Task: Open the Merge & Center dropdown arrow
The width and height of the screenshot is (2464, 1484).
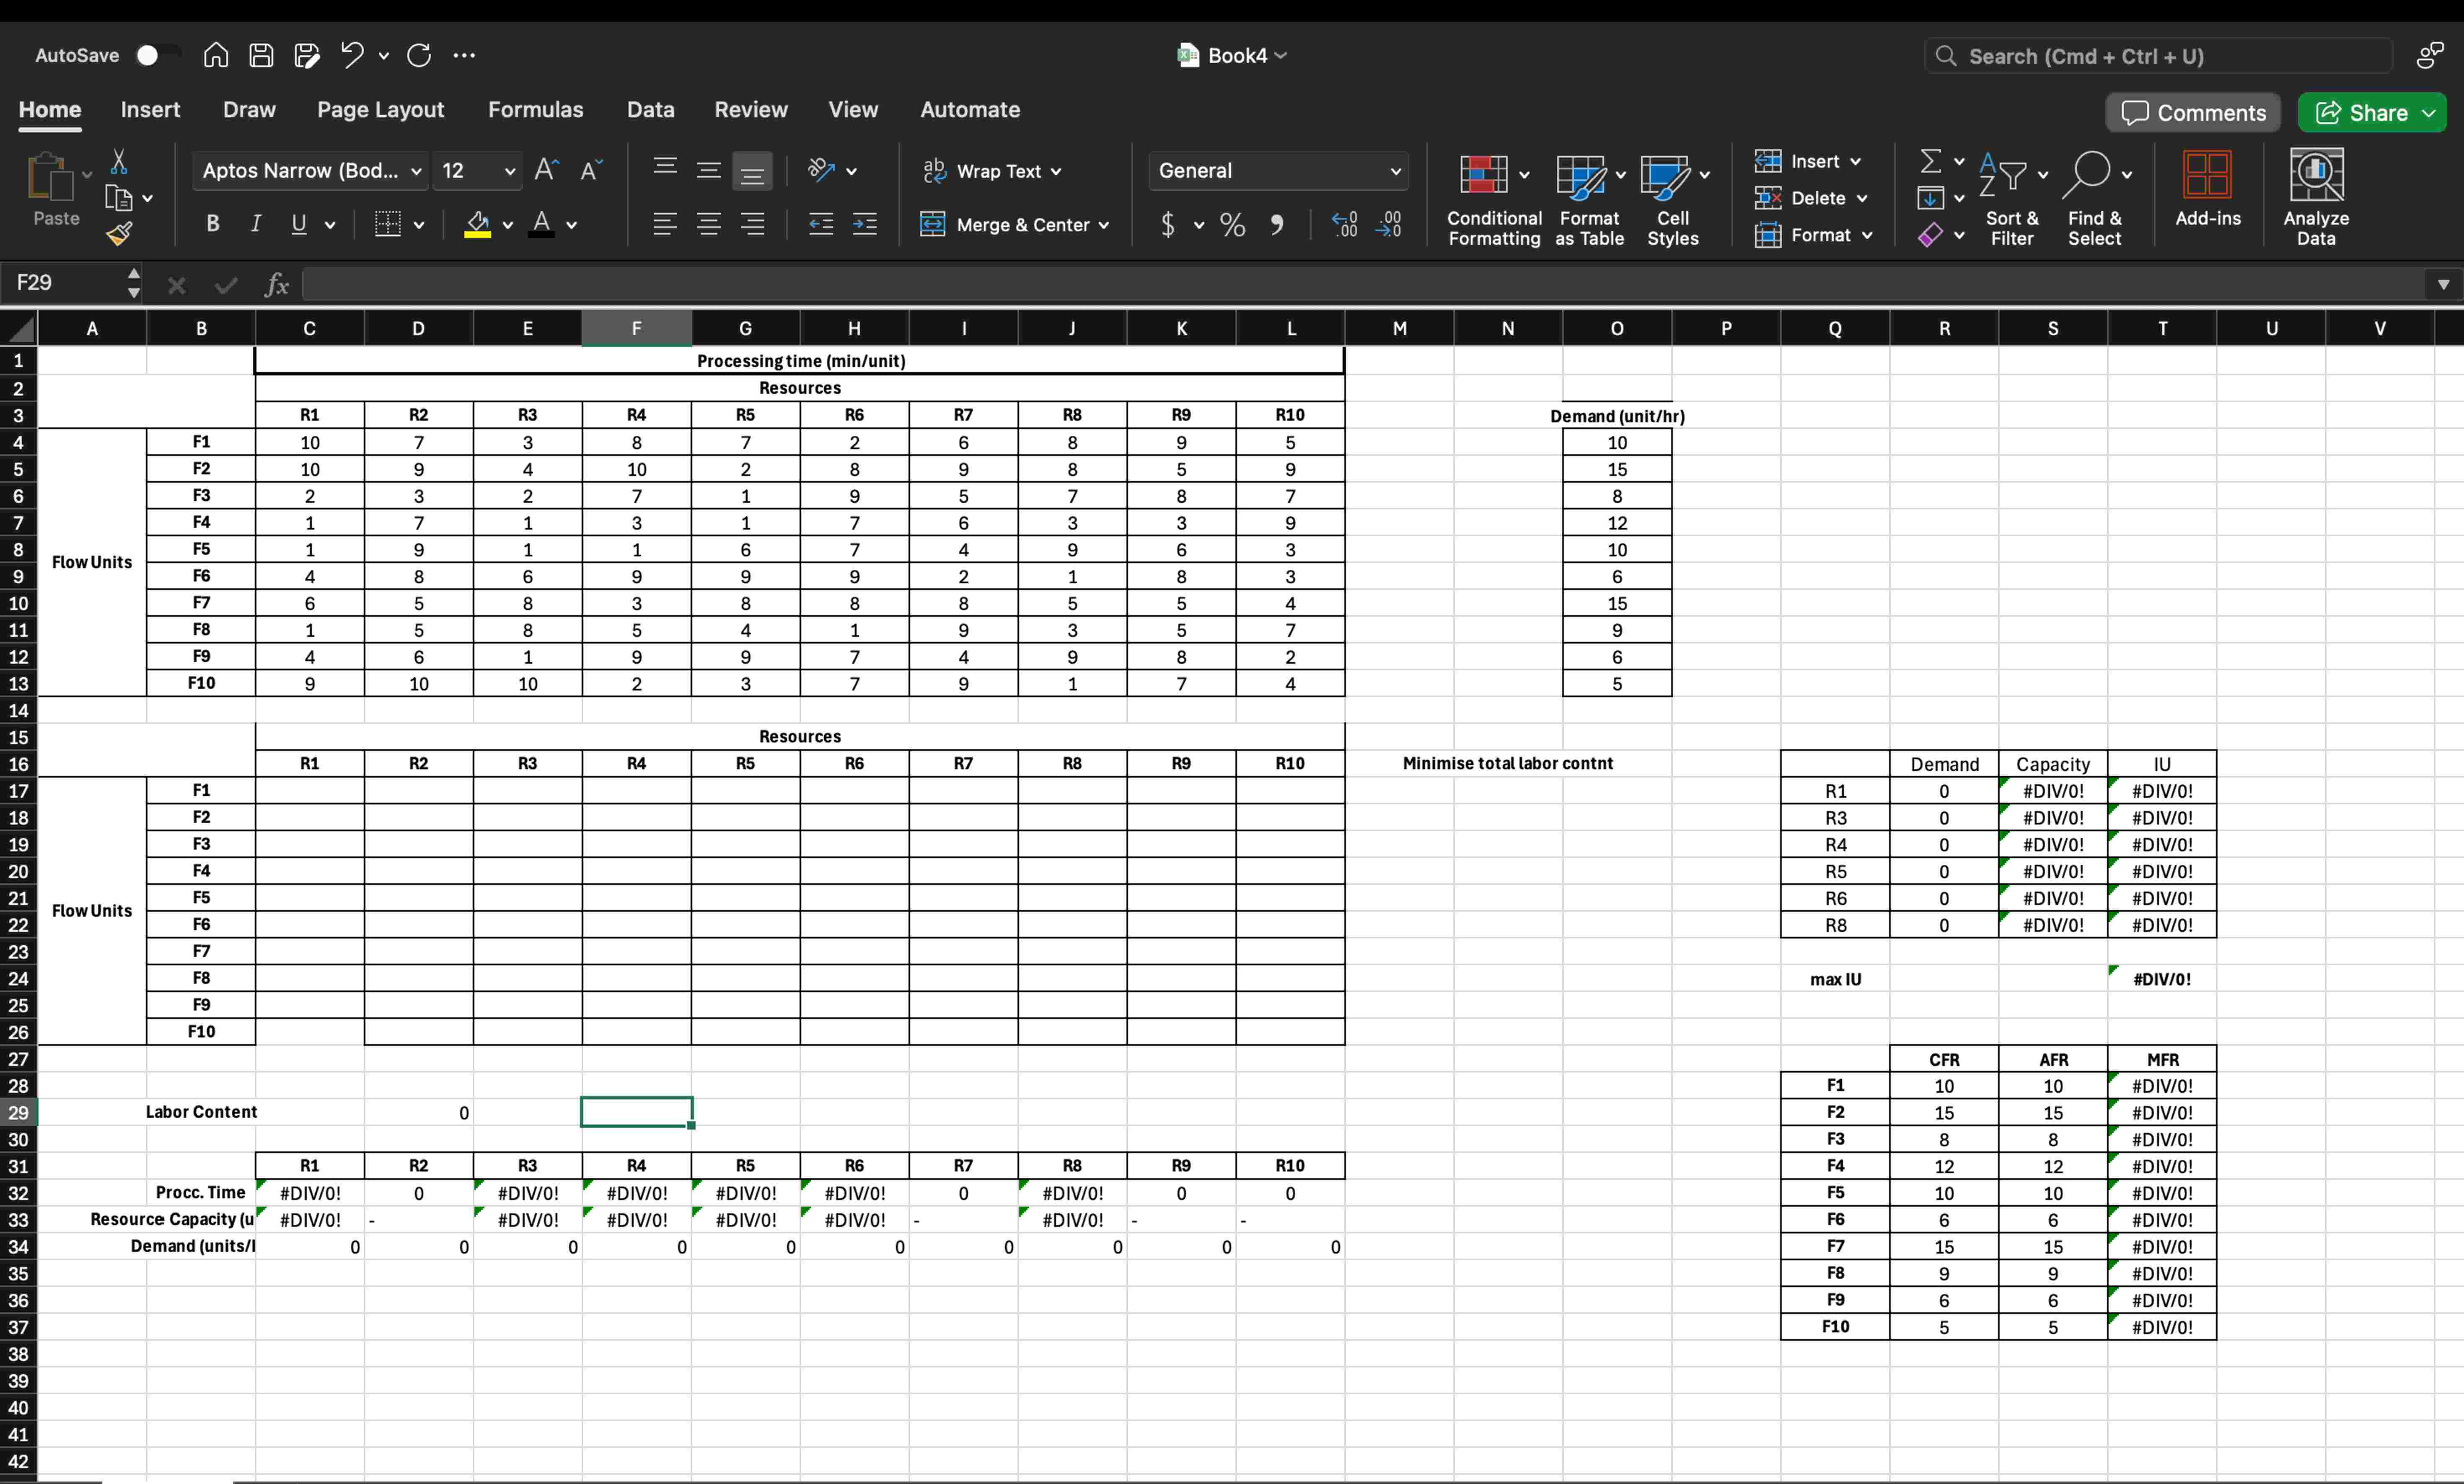Action: click(x=1104, y=225)
